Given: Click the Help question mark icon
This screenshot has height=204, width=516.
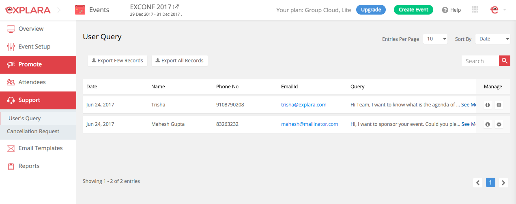Looking at the screenshot, I should pyautogui.click(x=445, y=10).
